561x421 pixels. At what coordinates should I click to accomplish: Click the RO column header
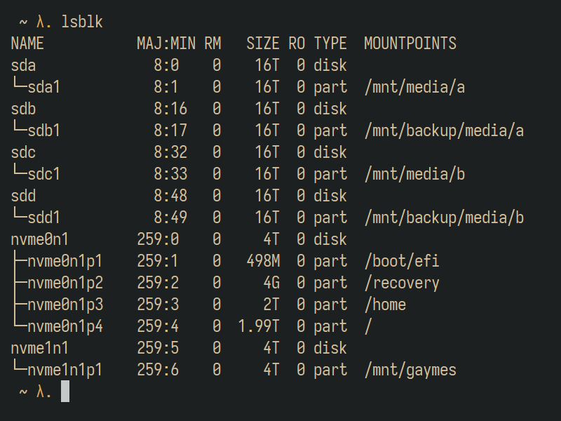(x=297, y=44)
